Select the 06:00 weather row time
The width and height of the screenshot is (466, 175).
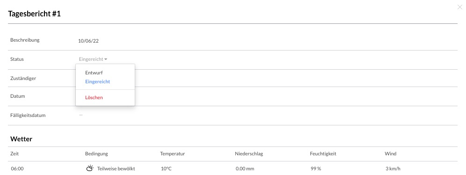point(17,169)
